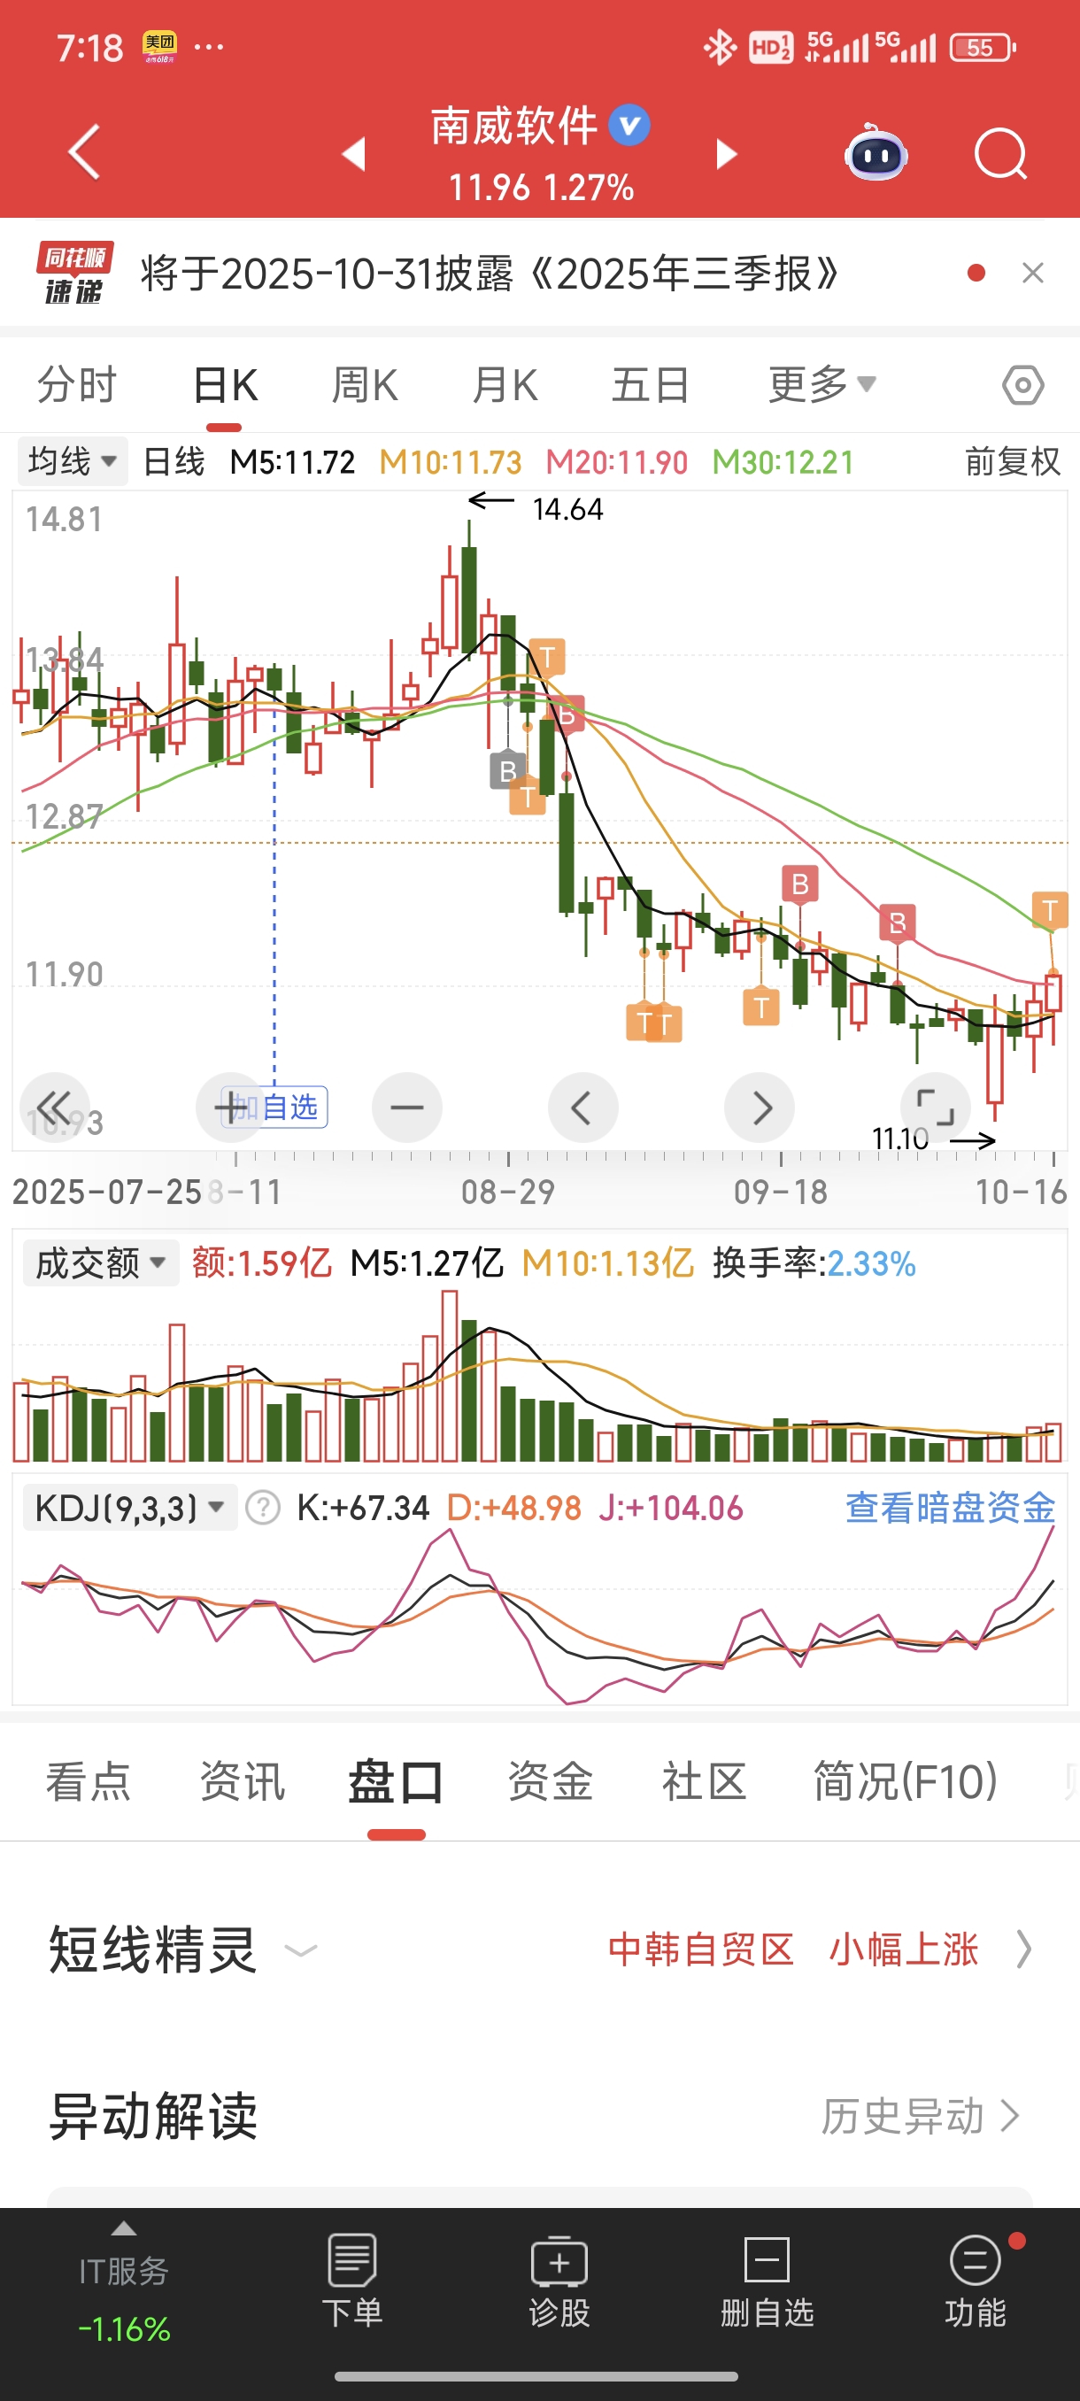This screenshot has width=1080, height=2401.
Task: Toggle 前复权 price adjustment mode
Action: pyautogui.click(x=1012, y=461)
